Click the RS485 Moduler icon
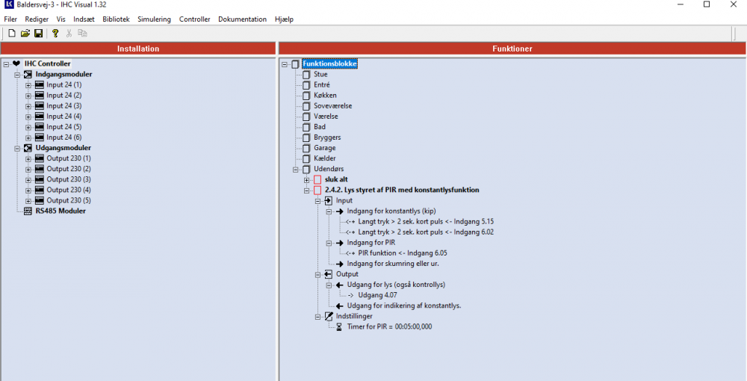The width and height of the screenshot is (747, 381). [x=28, y=211]
